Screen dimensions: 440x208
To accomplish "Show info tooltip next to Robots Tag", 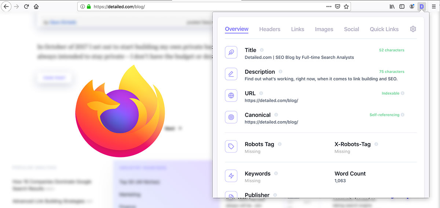I will point(280,144).
